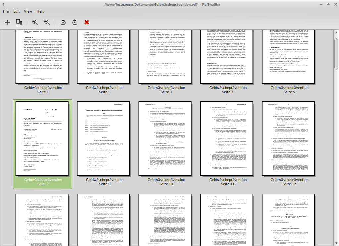This screenshot has height=246, width=339.
Task: Select the Seite 11 page thumbnail
Action: 227,139
